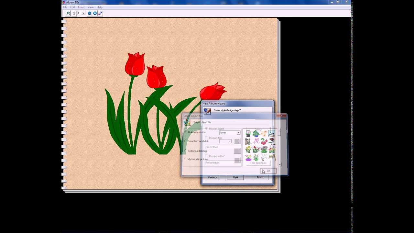Open the Insert menu
Image resolution: width=414 pixels, height=233 pixels.
(x=81, y=7)
